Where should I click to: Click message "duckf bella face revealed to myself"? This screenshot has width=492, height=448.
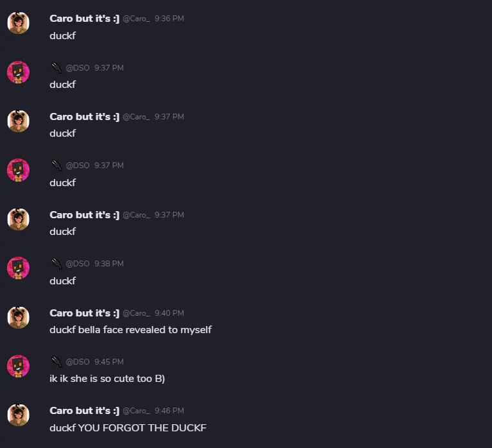tap(130, 330)
